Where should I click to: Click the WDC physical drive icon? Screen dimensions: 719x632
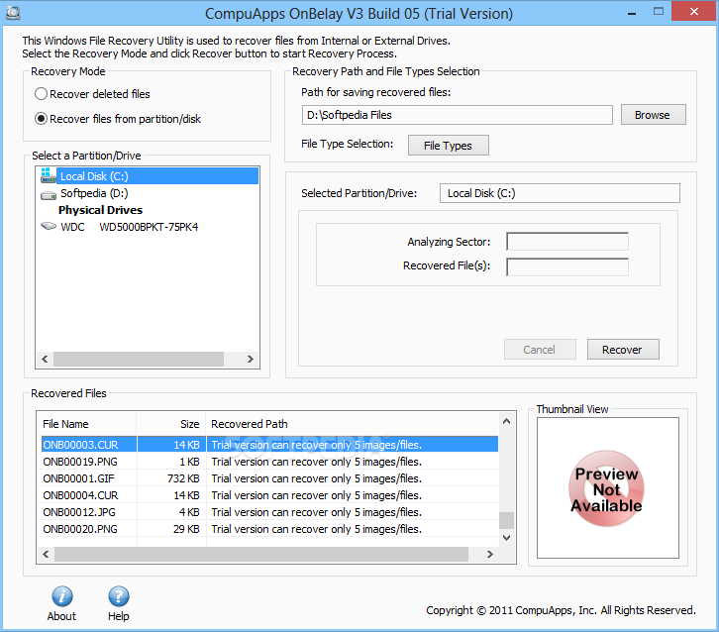click(49, 226)
